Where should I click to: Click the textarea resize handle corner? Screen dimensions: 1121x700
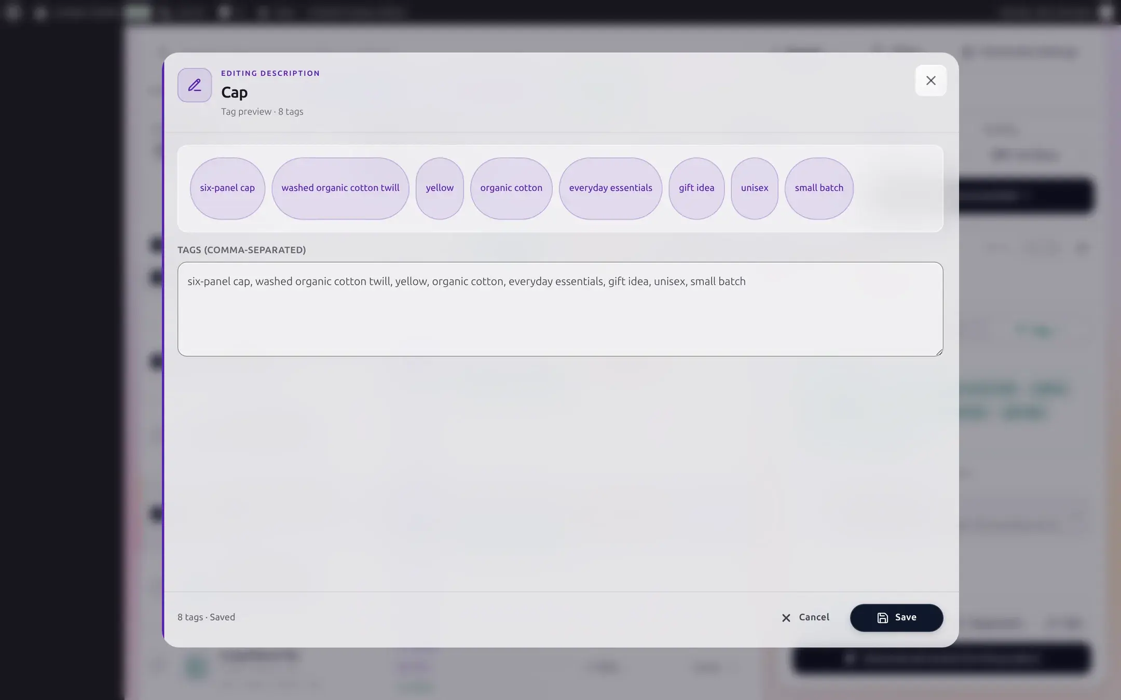[938, 352]
